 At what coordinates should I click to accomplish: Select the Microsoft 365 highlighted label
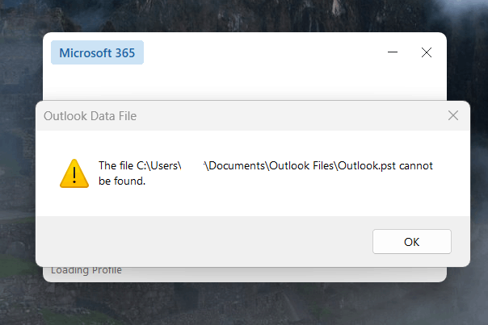pos(98,52)
